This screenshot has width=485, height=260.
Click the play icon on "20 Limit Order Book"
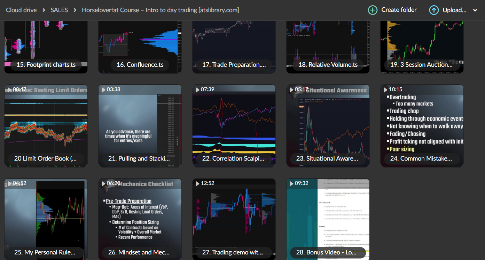click(9, 89)
